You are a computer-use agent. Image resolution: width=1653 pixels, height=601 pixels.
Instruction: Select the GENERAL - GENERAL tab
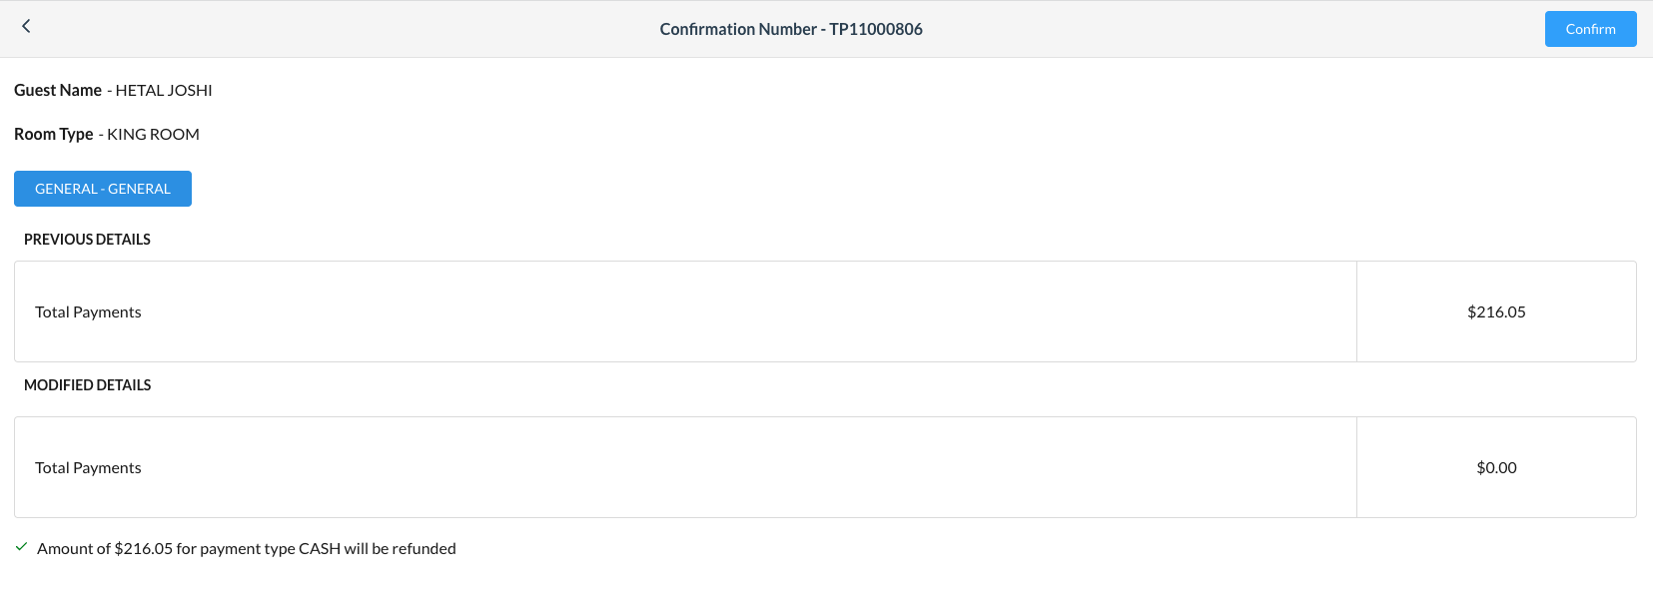pyautogui.click(x=103, y=189)
